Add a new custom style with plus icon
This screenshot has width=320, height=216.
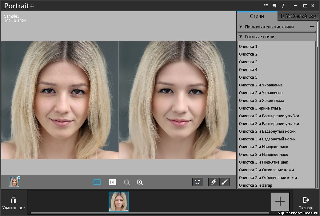pos(312,27)
